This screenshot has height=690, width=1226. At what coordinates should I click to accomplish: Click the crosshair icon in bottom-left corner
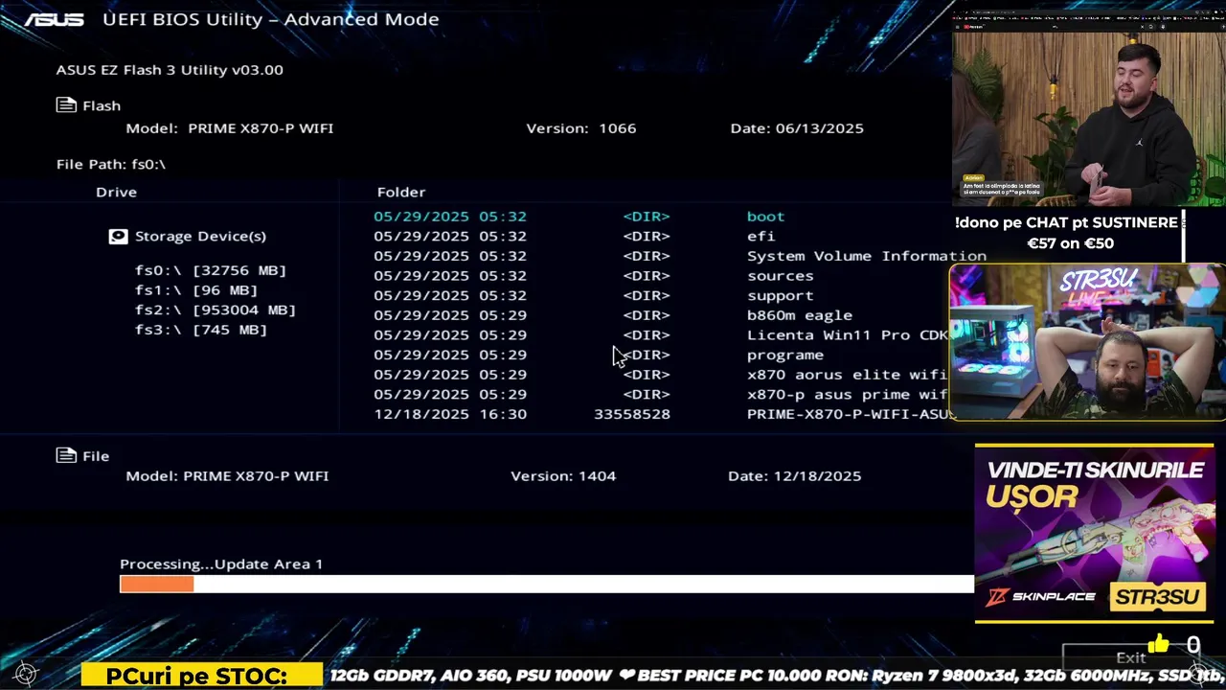(25, 675)
